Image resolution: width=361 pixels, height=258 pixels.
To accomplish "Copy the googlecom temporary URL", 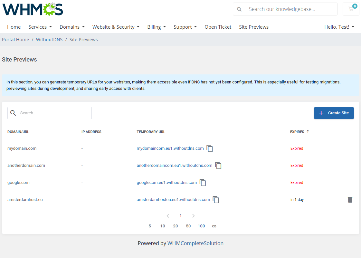I will [x=203, y=183].
